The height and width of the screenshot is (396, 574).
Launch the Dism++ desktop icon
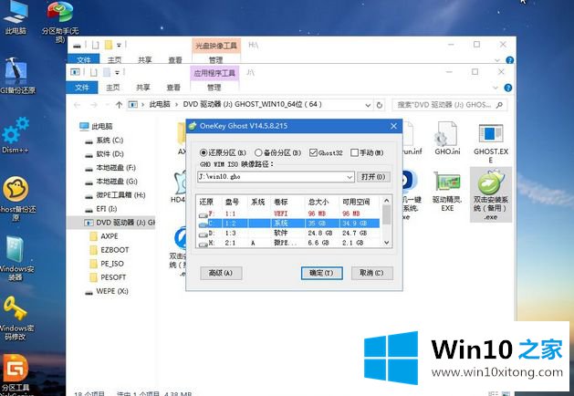click(x=16, y=135)
